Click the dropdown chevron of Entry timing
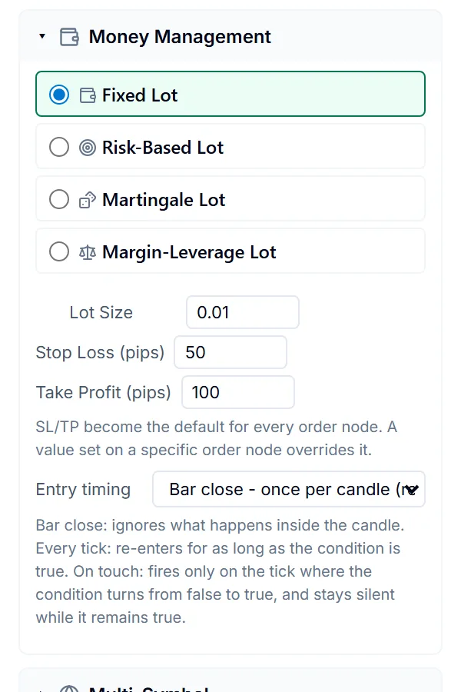The image size is (461, 692). click(412, 490)
